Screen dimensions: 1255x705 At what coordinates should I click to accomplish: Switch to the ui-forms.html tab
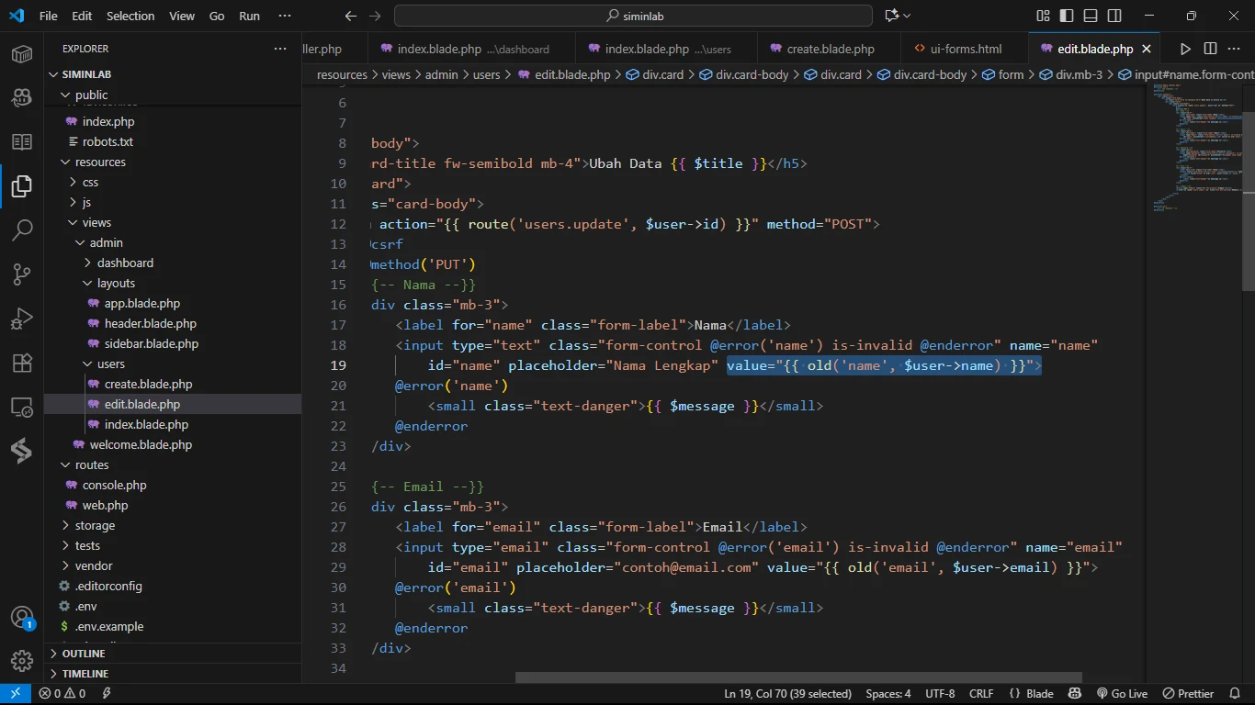(x=965, y=49)
